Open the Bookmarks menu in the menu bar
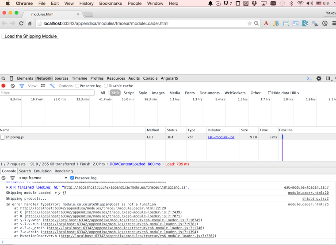 coord(111,4)
